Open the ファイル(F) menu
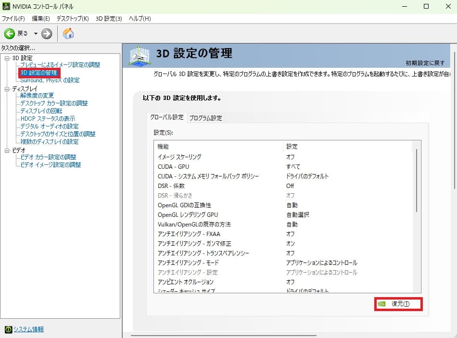457x338 pixels. click(x=13, y=19)
